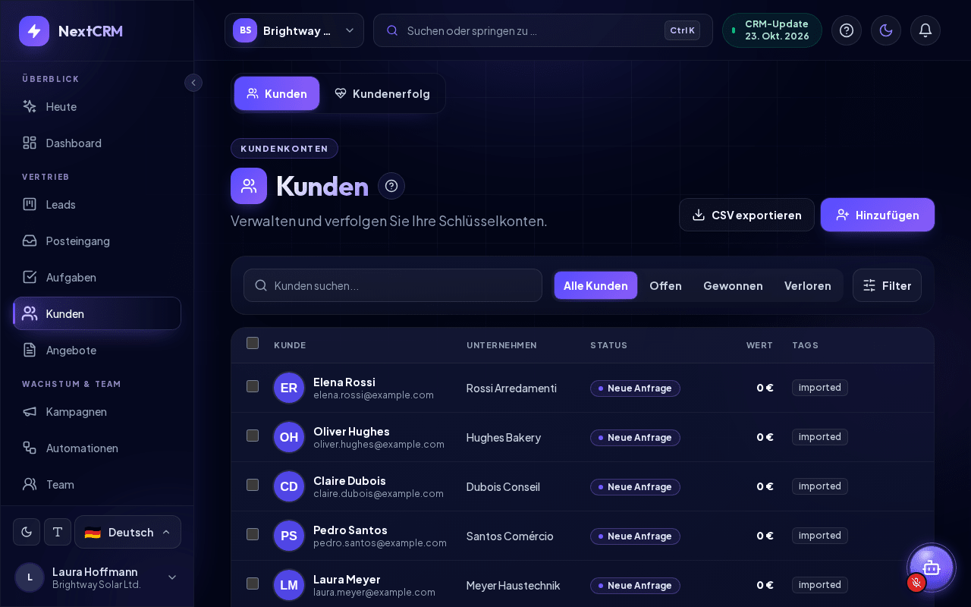Select the Claire Dubois row checkbox
The width and height of the screenshot is (971, 607).
coord(253,485)
